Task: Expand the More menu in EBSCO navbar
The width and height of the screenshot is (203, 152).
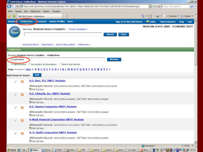Action: 71,22
